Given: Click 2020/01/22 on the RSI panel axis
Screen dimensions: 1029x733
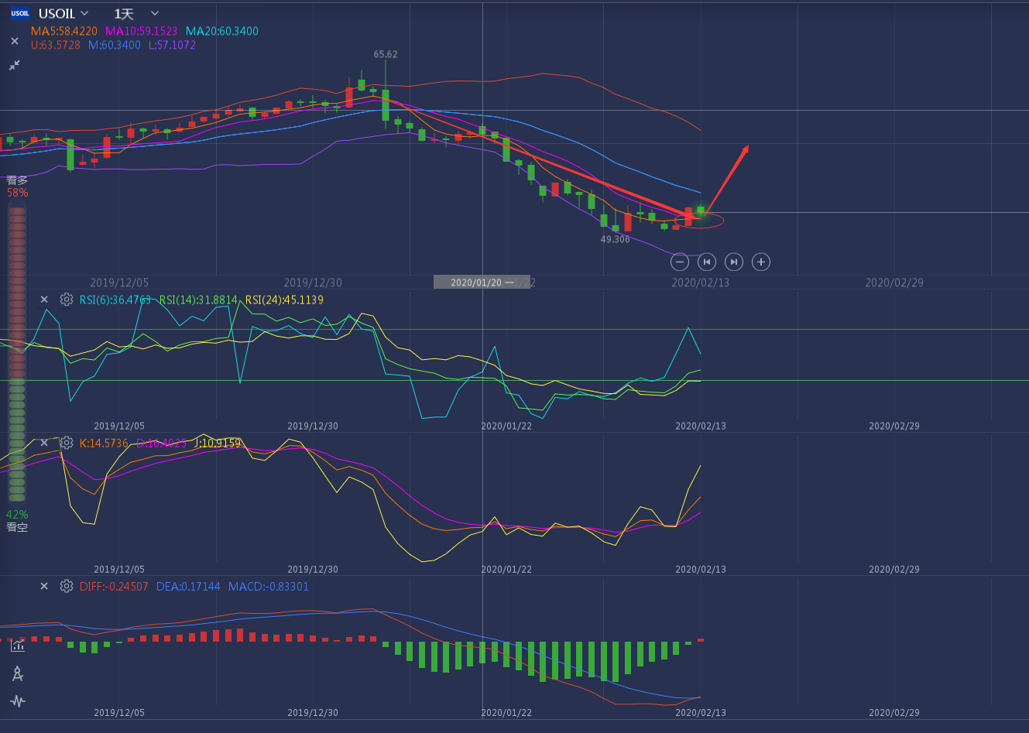Looking at the screenshot, I should pos(506,426).
